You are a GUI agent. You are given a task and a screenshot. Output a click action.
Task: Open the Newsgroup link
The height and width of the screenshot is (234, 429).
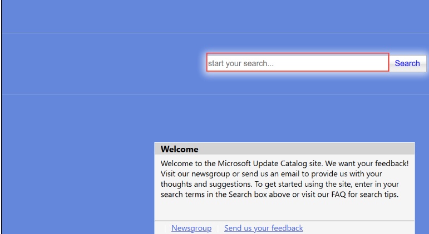tap(191, 228)
